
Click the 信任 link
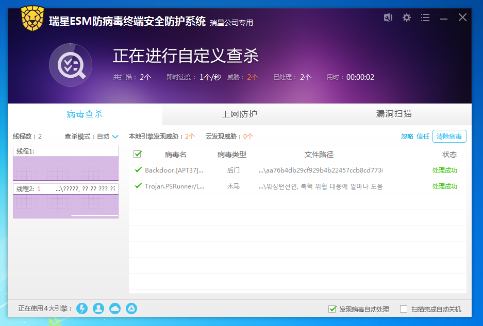pos(423,136)
